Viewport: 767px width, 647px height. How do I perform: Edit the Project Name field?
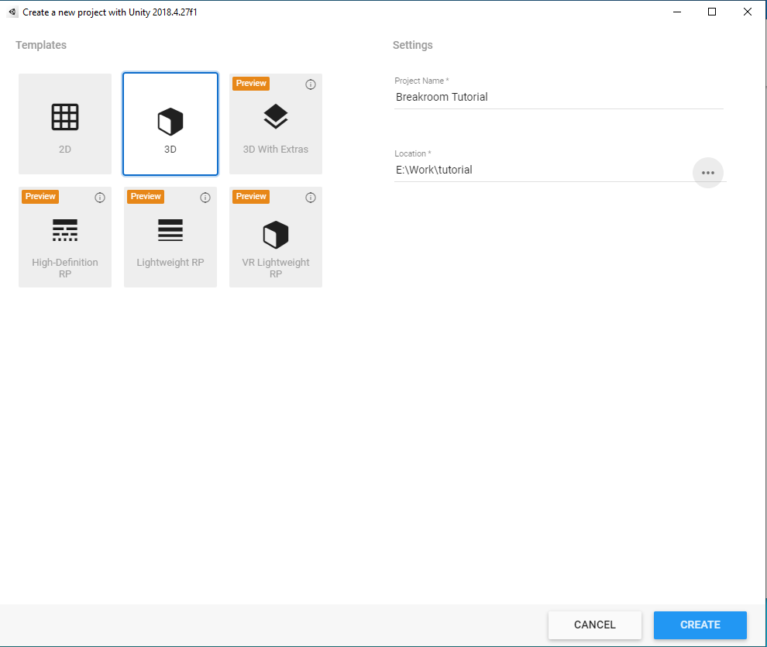tap(559, 98)
